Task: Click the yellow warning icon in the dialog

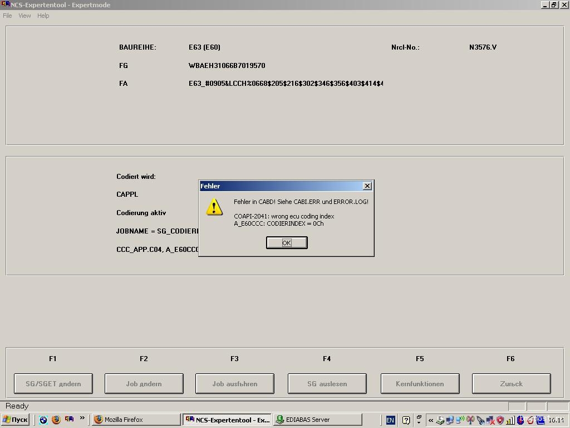Action: click(214, 207)
